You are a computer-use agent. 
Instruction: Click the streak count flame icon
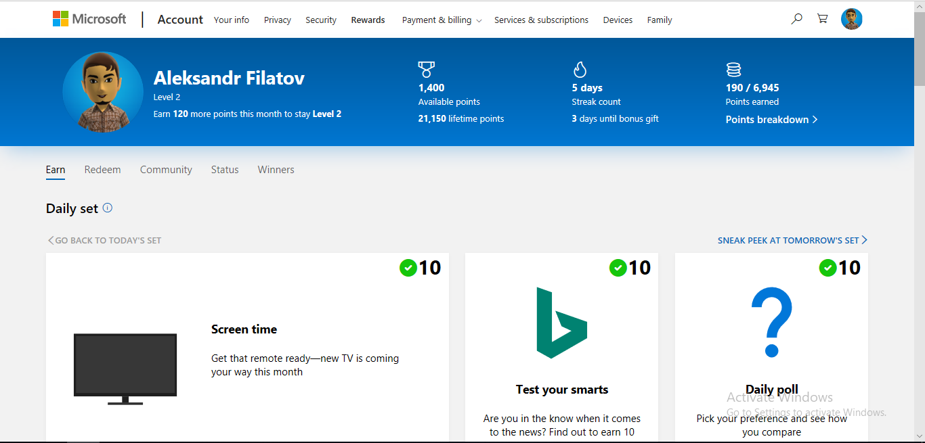click(580, 69)
